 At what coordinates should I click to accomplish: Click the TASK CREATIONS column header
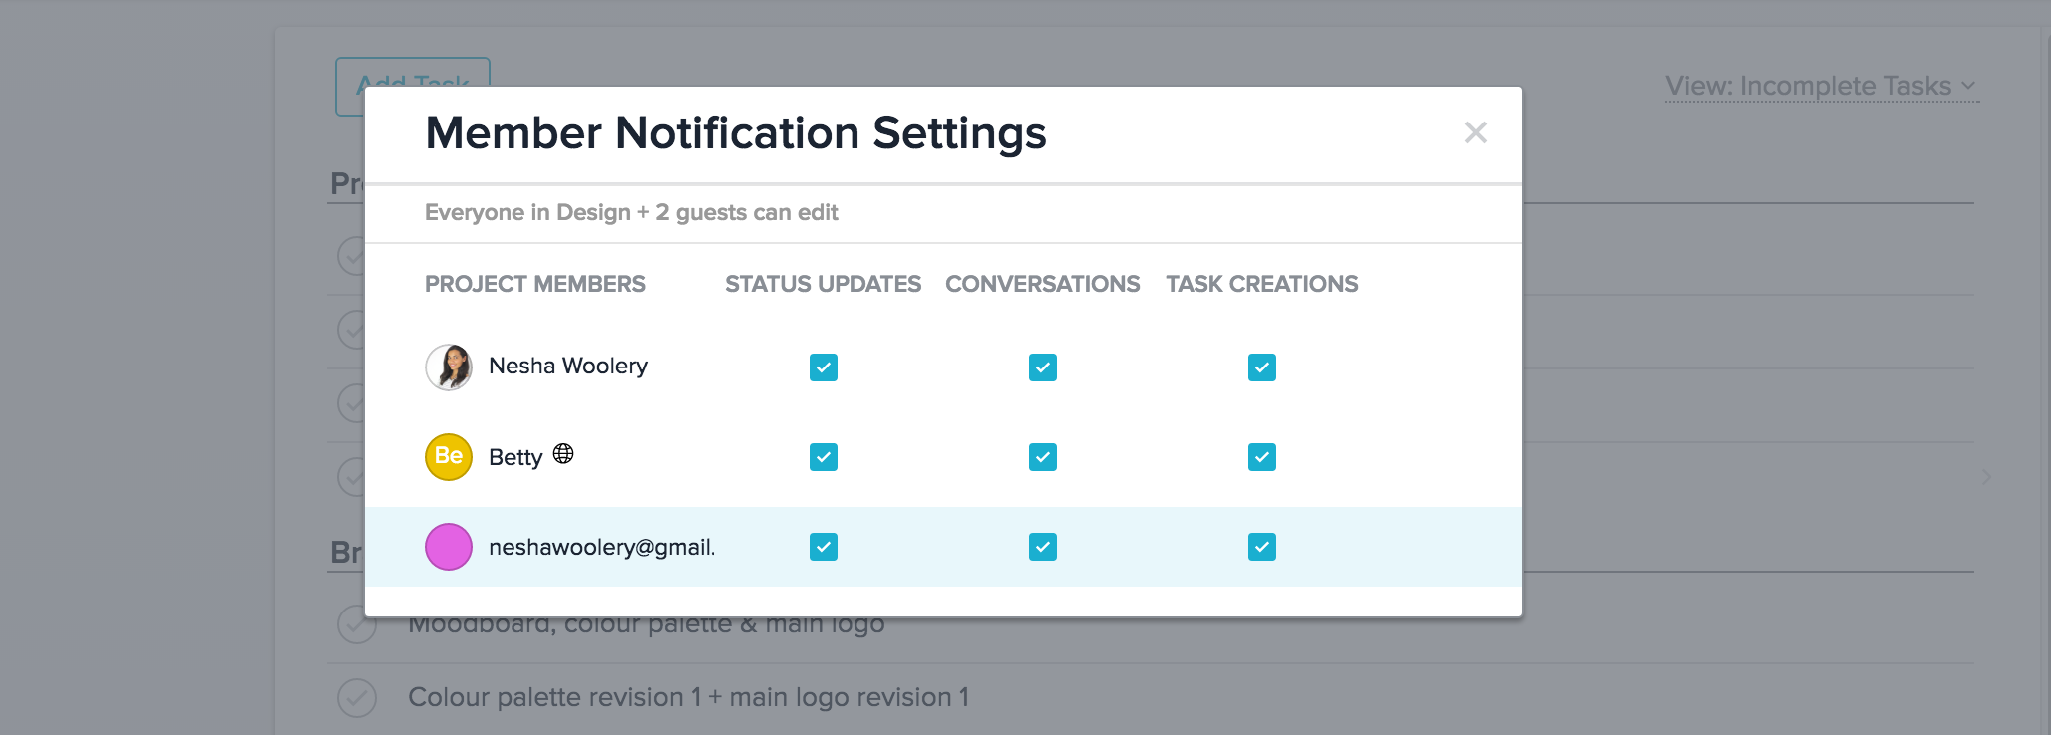click(1262, 284)
